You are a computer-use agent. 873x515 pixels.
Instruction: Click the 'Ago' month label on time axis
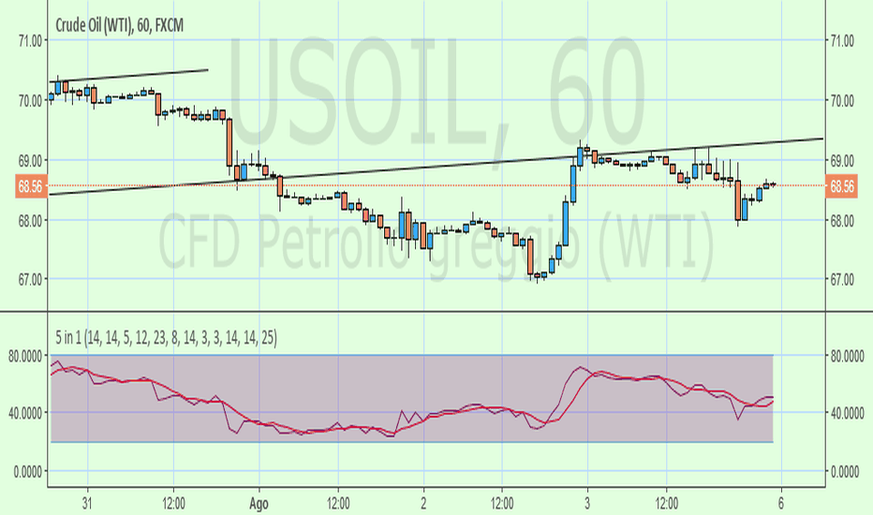tap(259, 504)
